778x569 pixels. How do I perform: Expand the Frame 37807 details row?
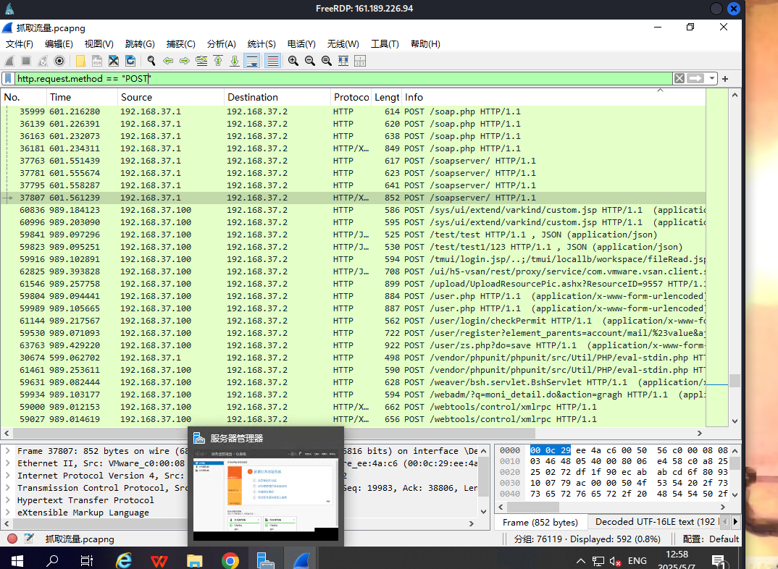point(8,451)
